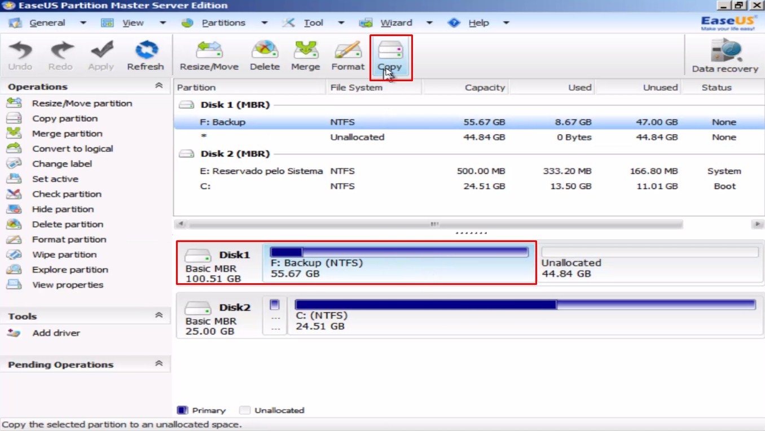Collapse the Pending Operations section

(x=159, y=364)
